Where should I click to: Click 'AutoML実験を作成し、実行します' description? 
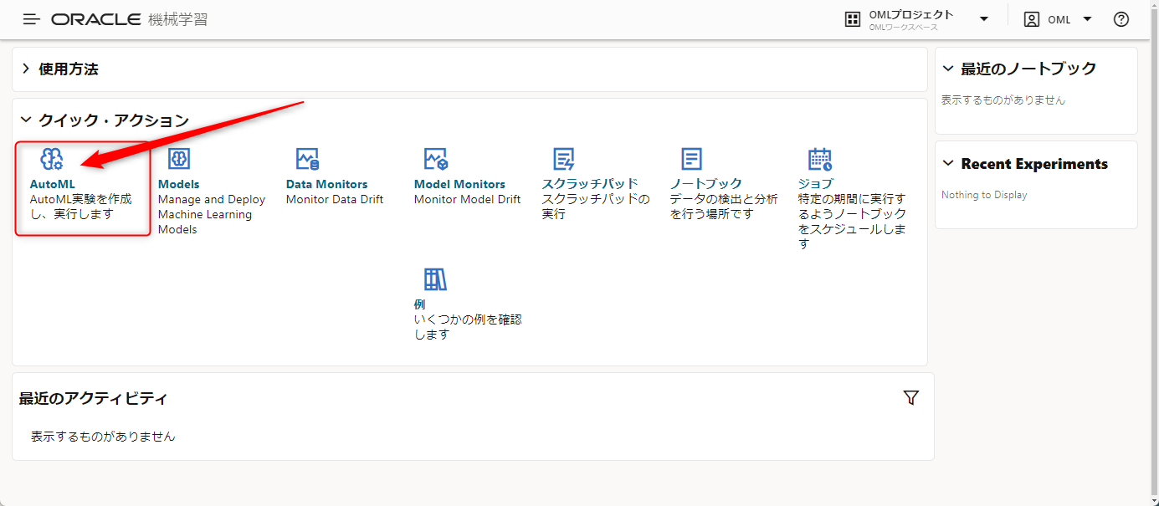pos(80,207)
